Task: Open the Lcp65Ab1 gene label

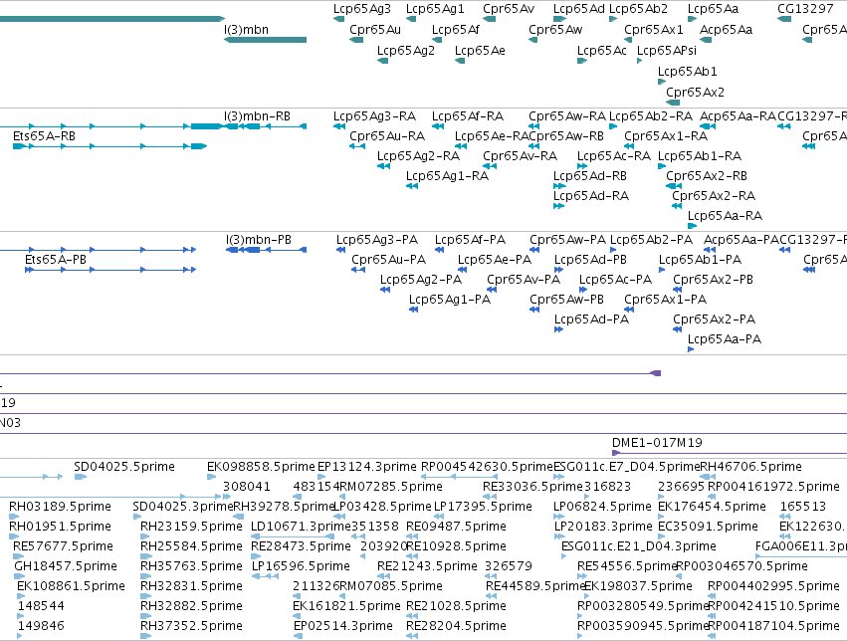Action: pyautogui.click(x=687, y=72)
